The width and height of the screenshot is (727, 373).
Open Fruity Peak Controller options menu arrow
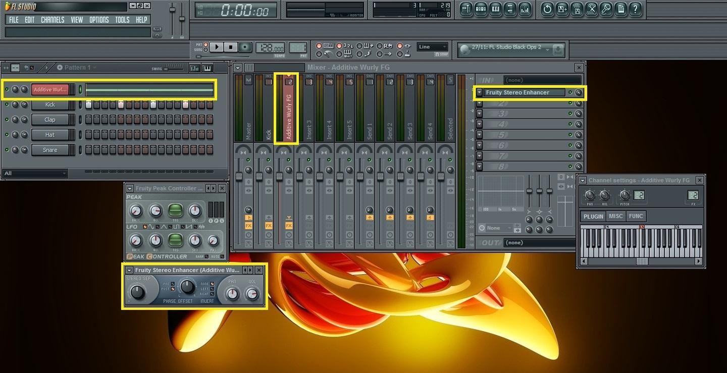[x=130, y=188]
